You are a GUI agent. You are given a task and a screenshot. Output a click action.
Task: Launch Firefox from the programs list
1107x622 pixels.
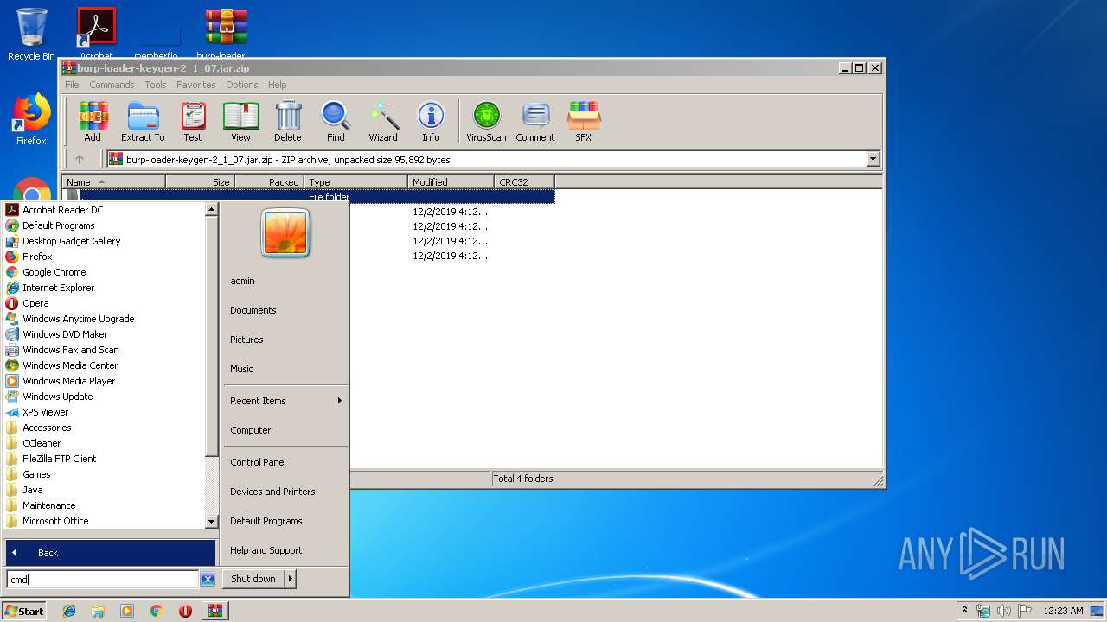coord(37,257)
